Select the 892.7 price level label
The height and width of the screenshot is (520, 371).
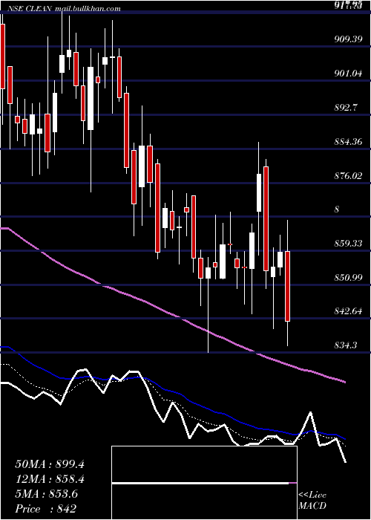click(x=346, y=108)
